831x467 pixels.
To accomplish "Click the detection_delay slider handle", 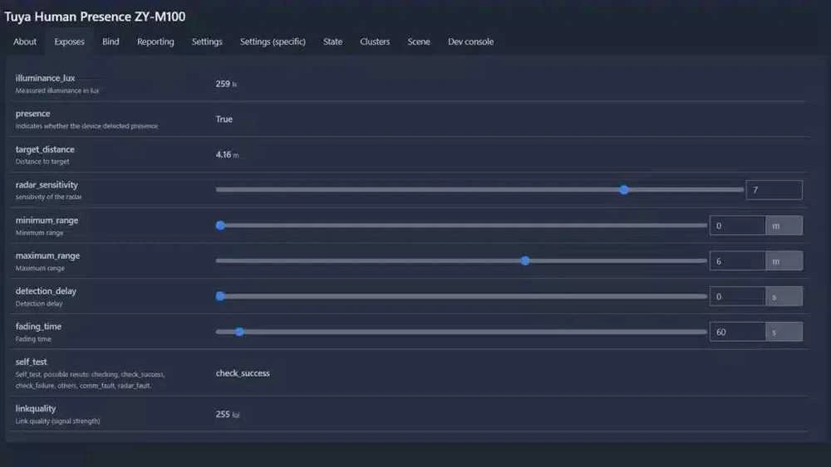I will click(x=220, y=296).
